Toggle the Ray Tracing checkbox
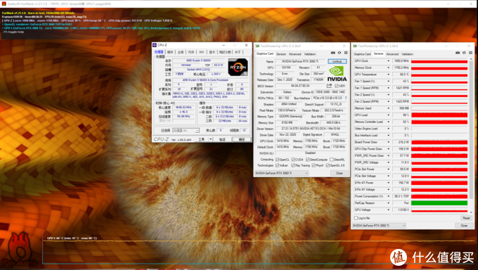Screen dimensions: 478x270 tap(293, 165)
